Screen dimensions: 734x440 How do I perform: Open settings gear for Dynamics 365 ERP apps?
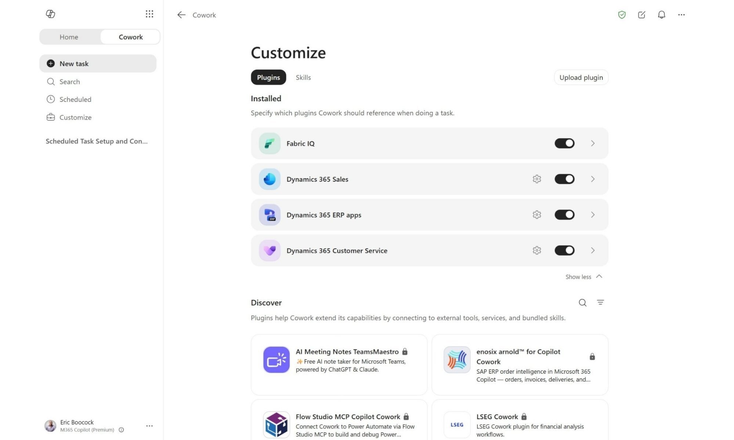pyautogui.click(x=537, y=214)
